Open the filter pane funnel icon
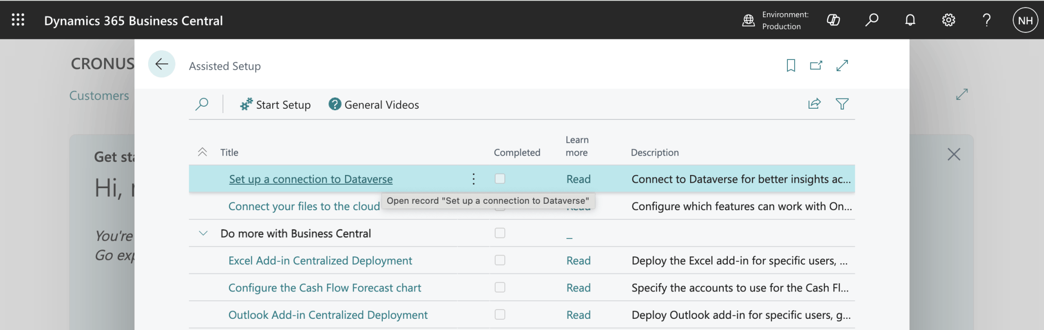This screenshot has width=1044, height=330. 842,104
